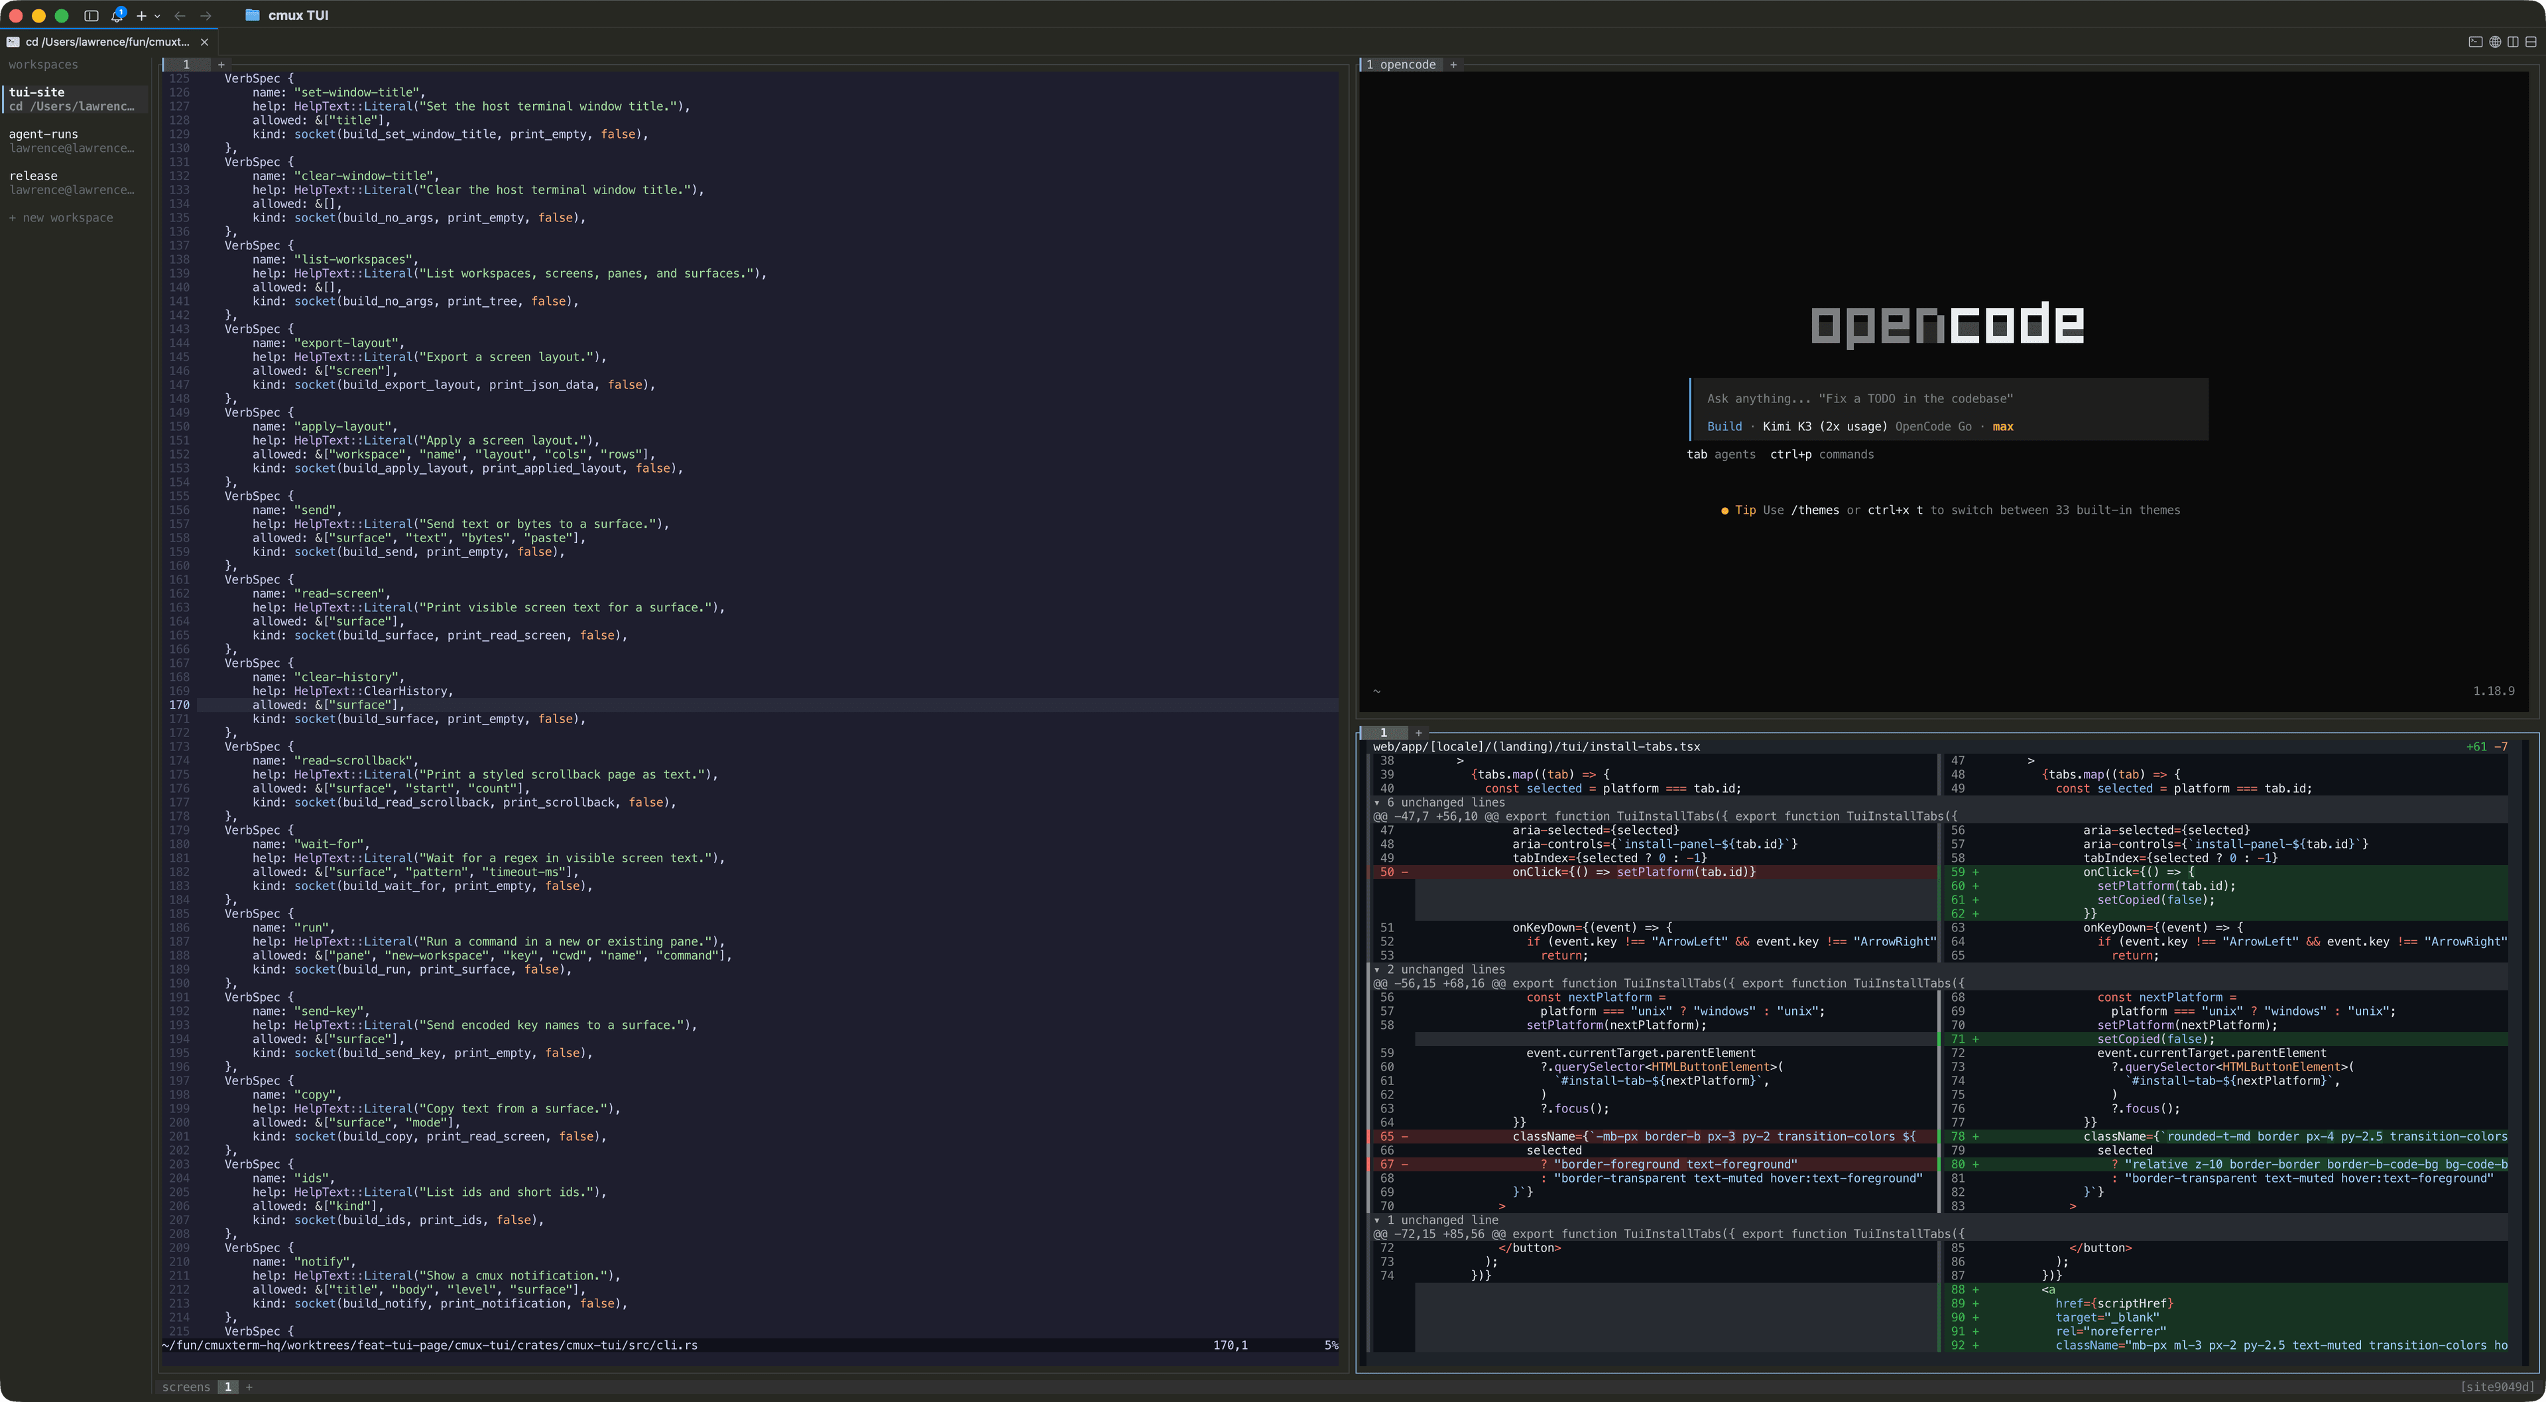
Task: Click the cmux TUI folder icon
Action: (252, 15)
